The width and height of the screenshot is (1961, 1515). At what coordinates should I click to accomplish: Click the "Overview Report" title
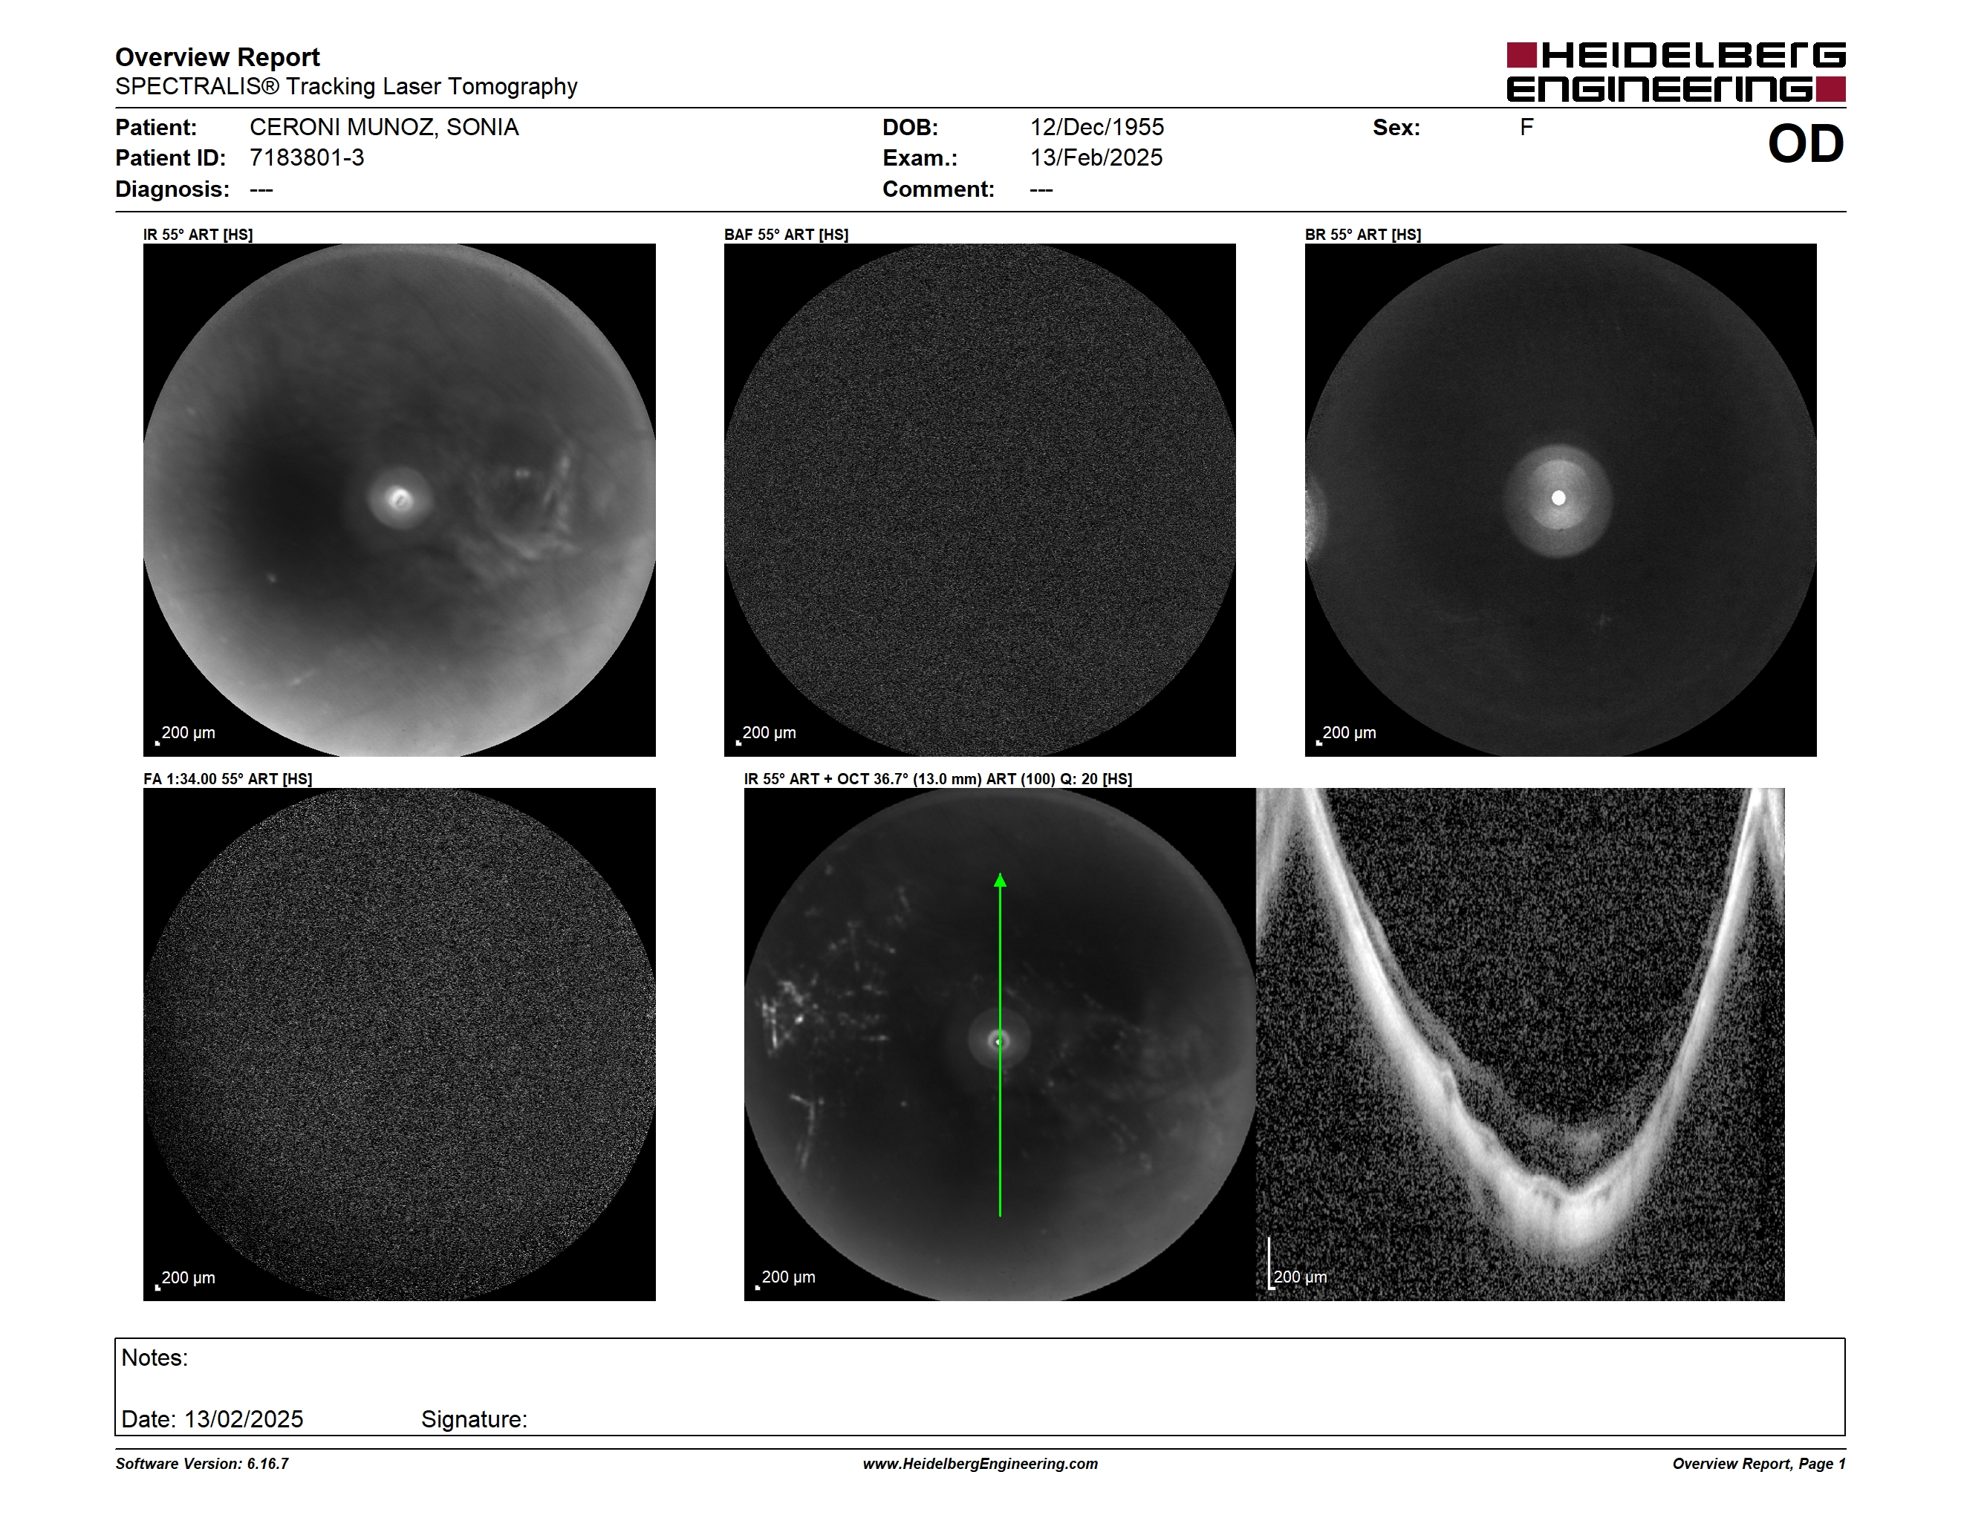pyautogui.click(x=218, y=57)
